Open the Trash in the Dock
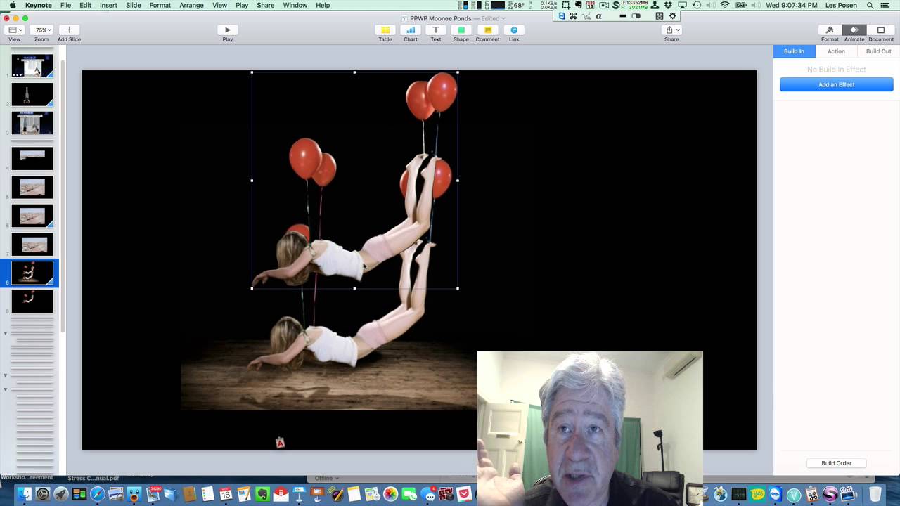900x506 pixels. [x=875, y=494]
